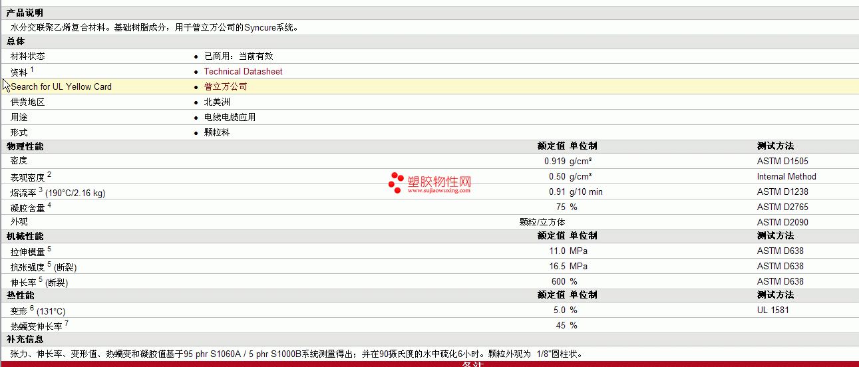The image size is (859, 367).
Task: Click the 抗张强度 (断裂) label
Action: coord(43,267)
